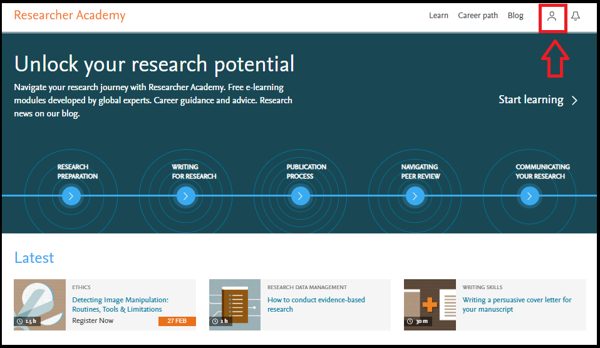This screenshot has width=600, height=348.
Task: Click the 30 m duration badge
Action: click(x=418, y=321)
